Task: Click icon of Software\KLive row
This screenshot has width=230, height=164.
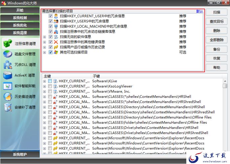Action: click(55, 81)
